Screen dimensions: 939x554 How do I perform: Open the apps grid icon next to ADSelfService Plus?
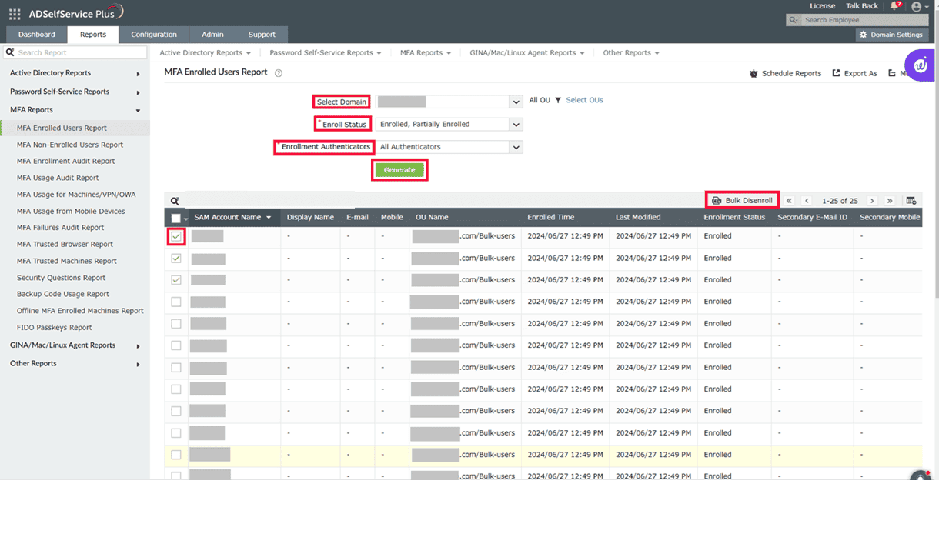(13, 12)
